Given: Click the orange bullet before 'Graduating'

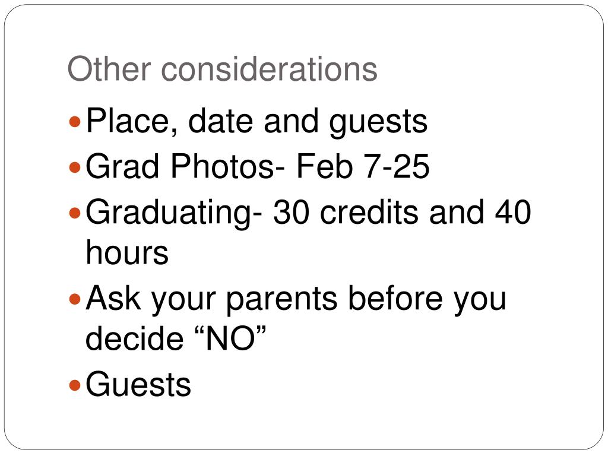Looking at the screenshot, I should point(74,213).
